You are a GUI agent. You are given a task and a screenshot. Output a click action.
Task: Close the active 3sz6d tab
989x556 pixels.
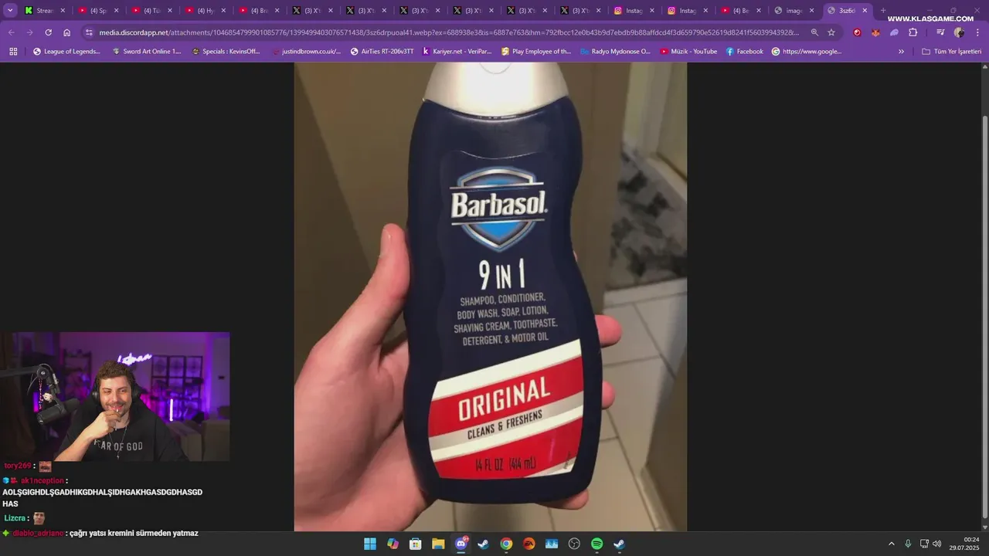coord(865,11)
